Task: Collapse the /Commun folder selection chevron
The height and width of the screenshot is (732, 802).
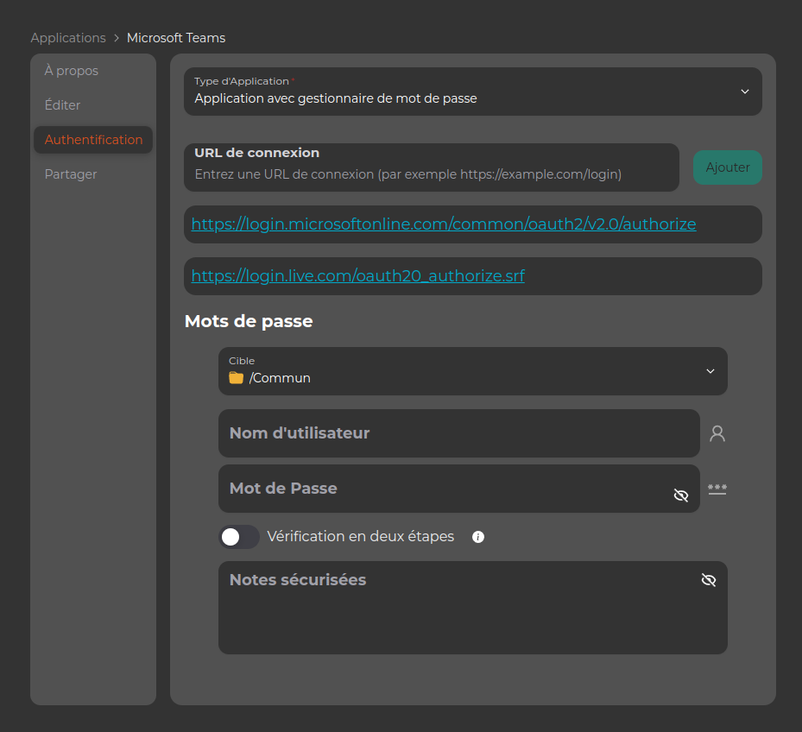Action: point(710,370)
